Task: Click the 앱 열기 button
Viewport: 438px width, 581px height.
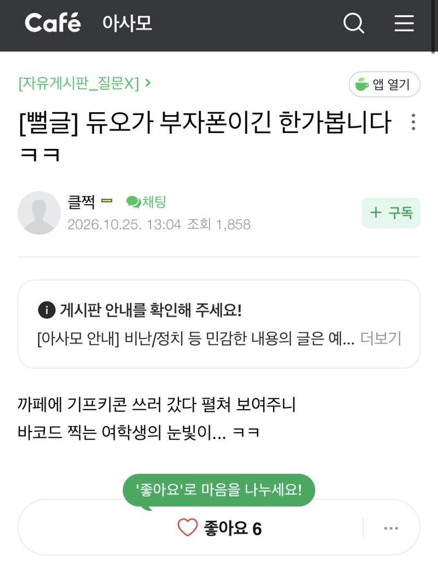Action: coord(384,84)
